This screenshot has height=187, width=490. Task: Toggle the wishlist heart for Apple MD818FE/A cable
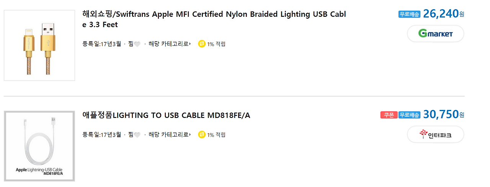137,135
